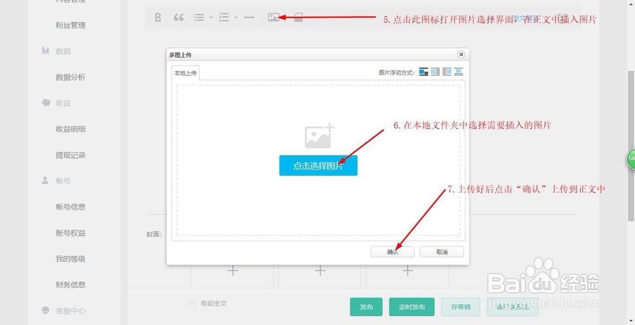Click the 点击选择图片 button

tap(318, 166)
